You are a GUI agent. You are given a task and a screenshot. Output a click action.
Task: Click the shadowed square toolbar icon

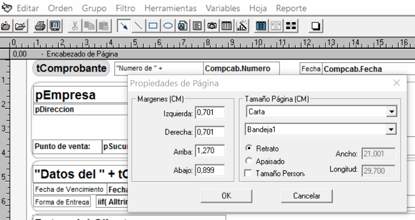[x=316, y=26]
